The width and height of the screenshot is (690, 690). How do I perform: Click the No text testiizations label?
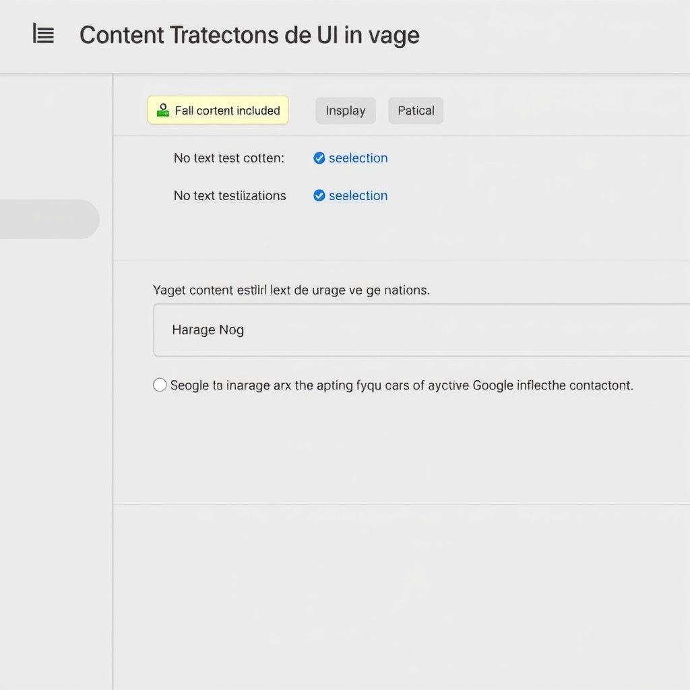click(230, 195)
